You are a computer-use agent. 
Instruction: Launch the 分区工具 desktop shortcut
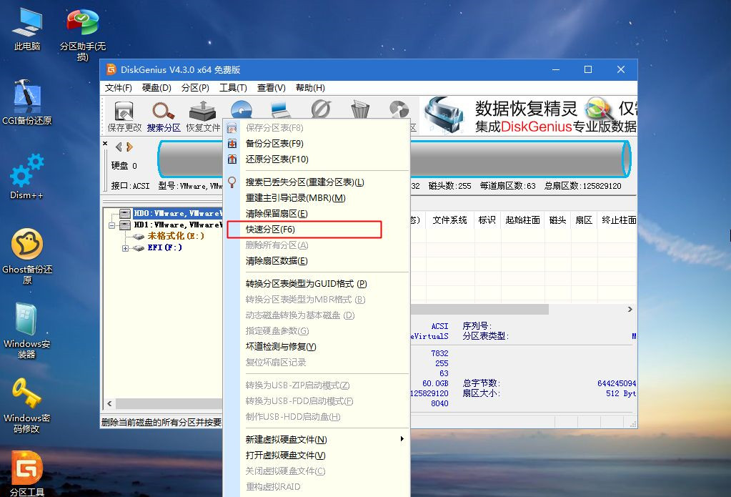click(25, 468)
